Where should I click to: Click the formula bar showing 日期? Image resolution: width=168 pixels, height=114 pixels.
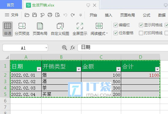[123, 48]
